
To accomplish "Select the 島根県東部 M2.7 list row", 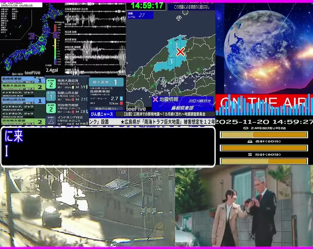I will [23, 80].
